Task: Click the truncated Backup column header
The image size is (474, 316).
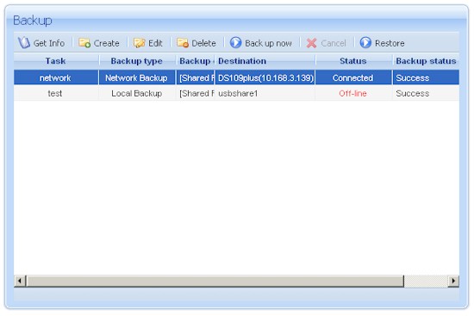Action: click(195, 61)
